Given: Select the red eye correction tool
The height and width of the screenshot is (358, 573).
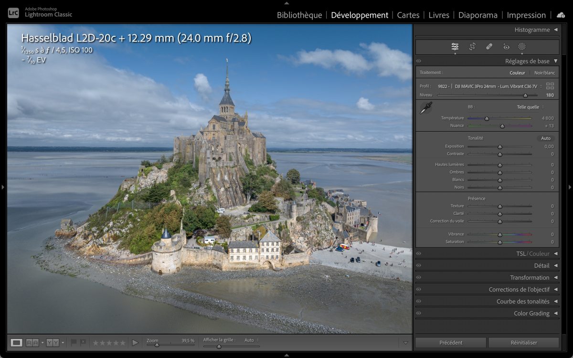Looking at the screenshot, I should point(506,46).
